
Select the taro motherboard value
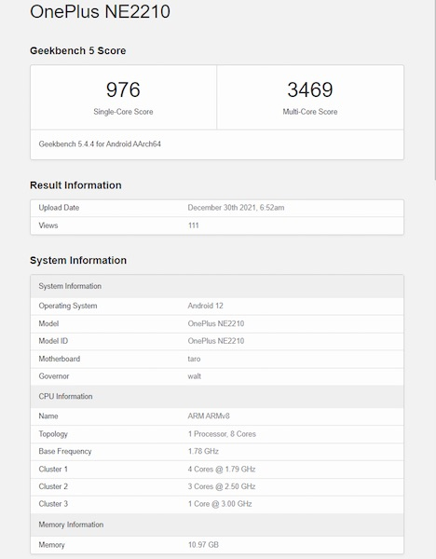pyautogui.click(x=194, y=359)
